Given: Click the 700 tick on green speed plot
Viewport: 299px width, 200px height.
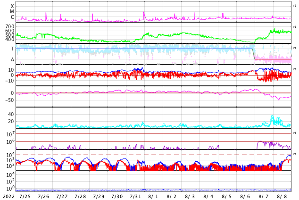Looking at the screenshot, I should click(x=10, y=26).
